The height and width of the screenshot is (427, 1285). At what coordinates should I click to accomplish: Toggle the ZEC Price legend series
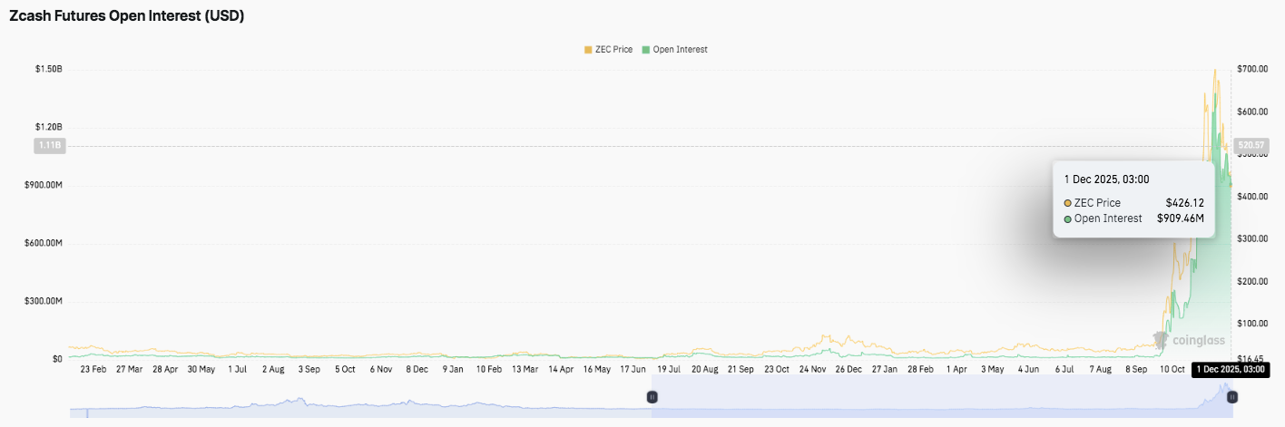tap(613, 49)
